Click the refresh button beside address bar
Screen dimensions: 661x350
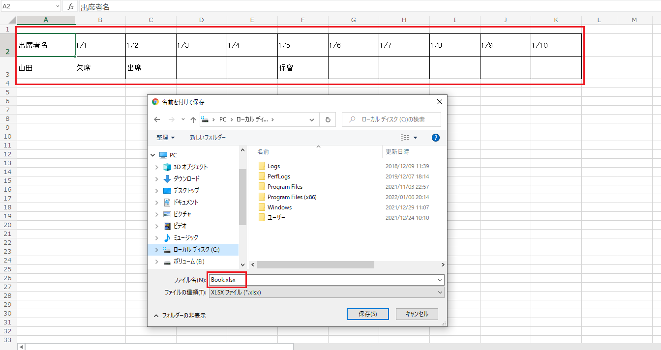coord(328,119)
